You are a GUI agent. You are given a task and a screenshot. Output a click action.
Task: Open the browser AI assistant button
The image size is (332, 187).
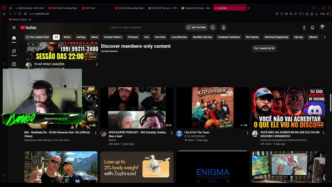pos(322,14)
